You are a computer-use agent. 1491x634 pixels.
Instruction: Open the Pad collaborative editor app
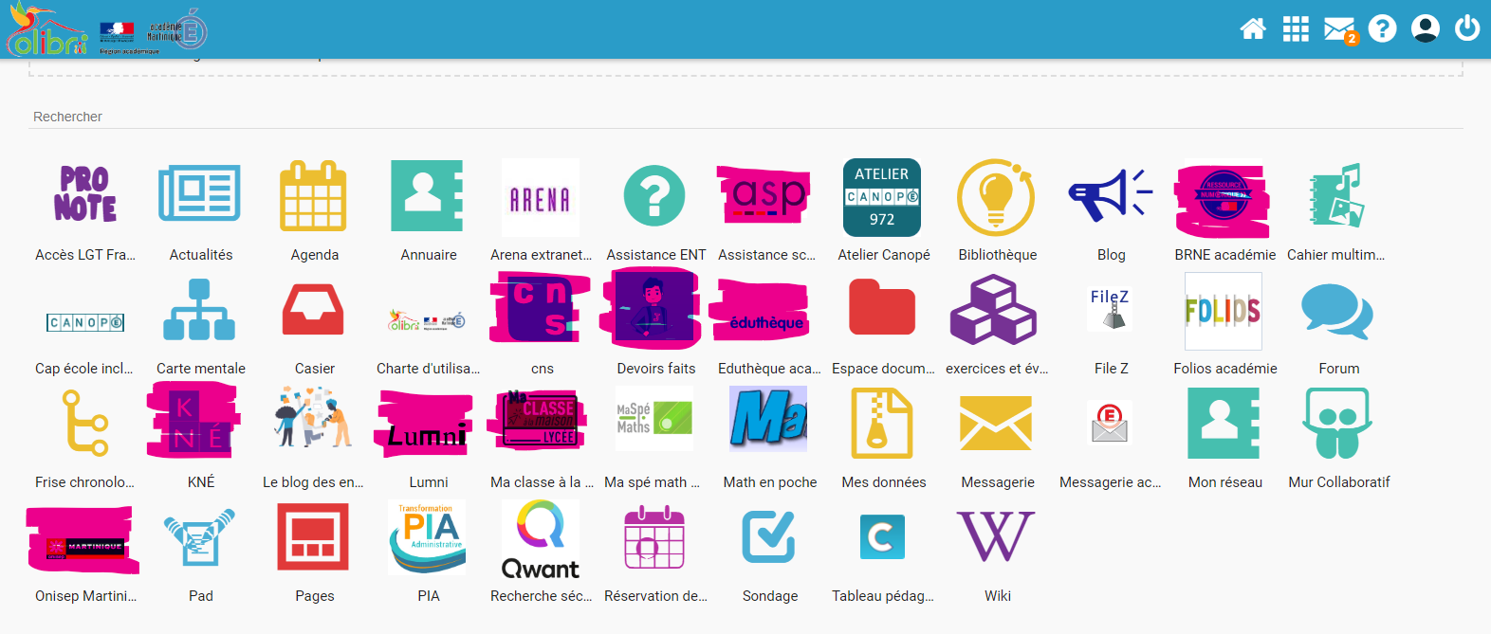pyautogui.click(x=199, y=538)
